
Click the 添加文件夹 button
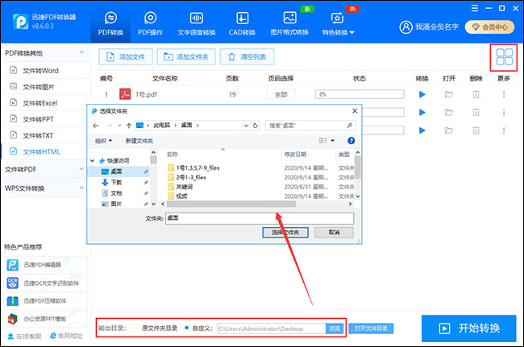coord(186,57)
